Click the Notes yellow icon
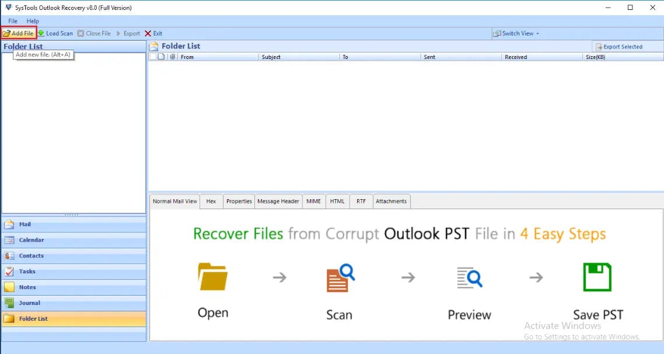Image resolution: width=664 pixels, height=354 pixels. pos(9,287)
